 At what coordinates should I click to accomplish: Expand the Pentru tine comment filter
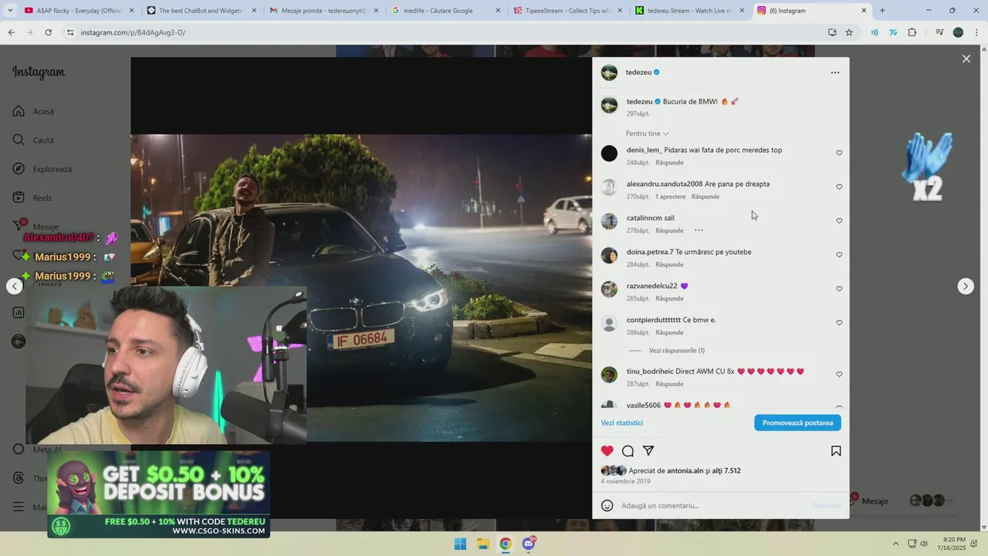point(647,134)
